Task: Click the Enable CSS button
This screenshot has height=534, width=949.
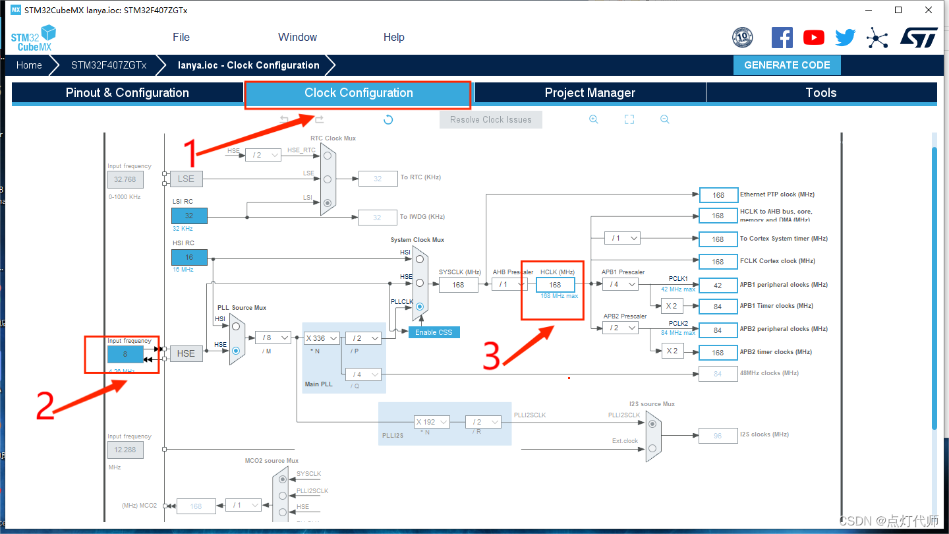Action: pos(434,332)
